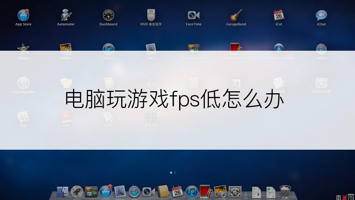Switch to the second Launchpad page dot
The height and width of the screenshot is (200, 355).
click(175, 173)
